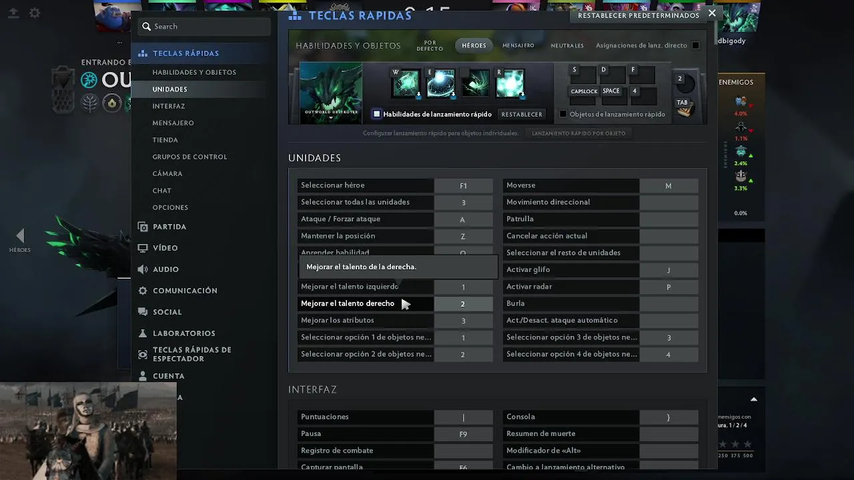Screen dimensions: 854x480
Task: Click the key cell for Activar glifo
Action: tap(669, 270)
